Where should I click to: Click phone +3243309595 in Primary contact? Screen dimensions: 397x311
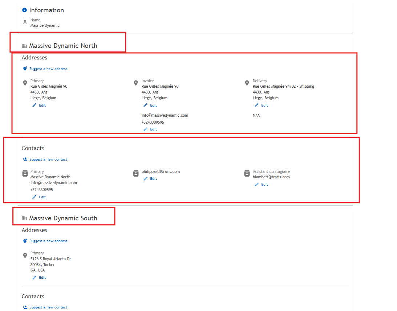click(x=41, y=190)
